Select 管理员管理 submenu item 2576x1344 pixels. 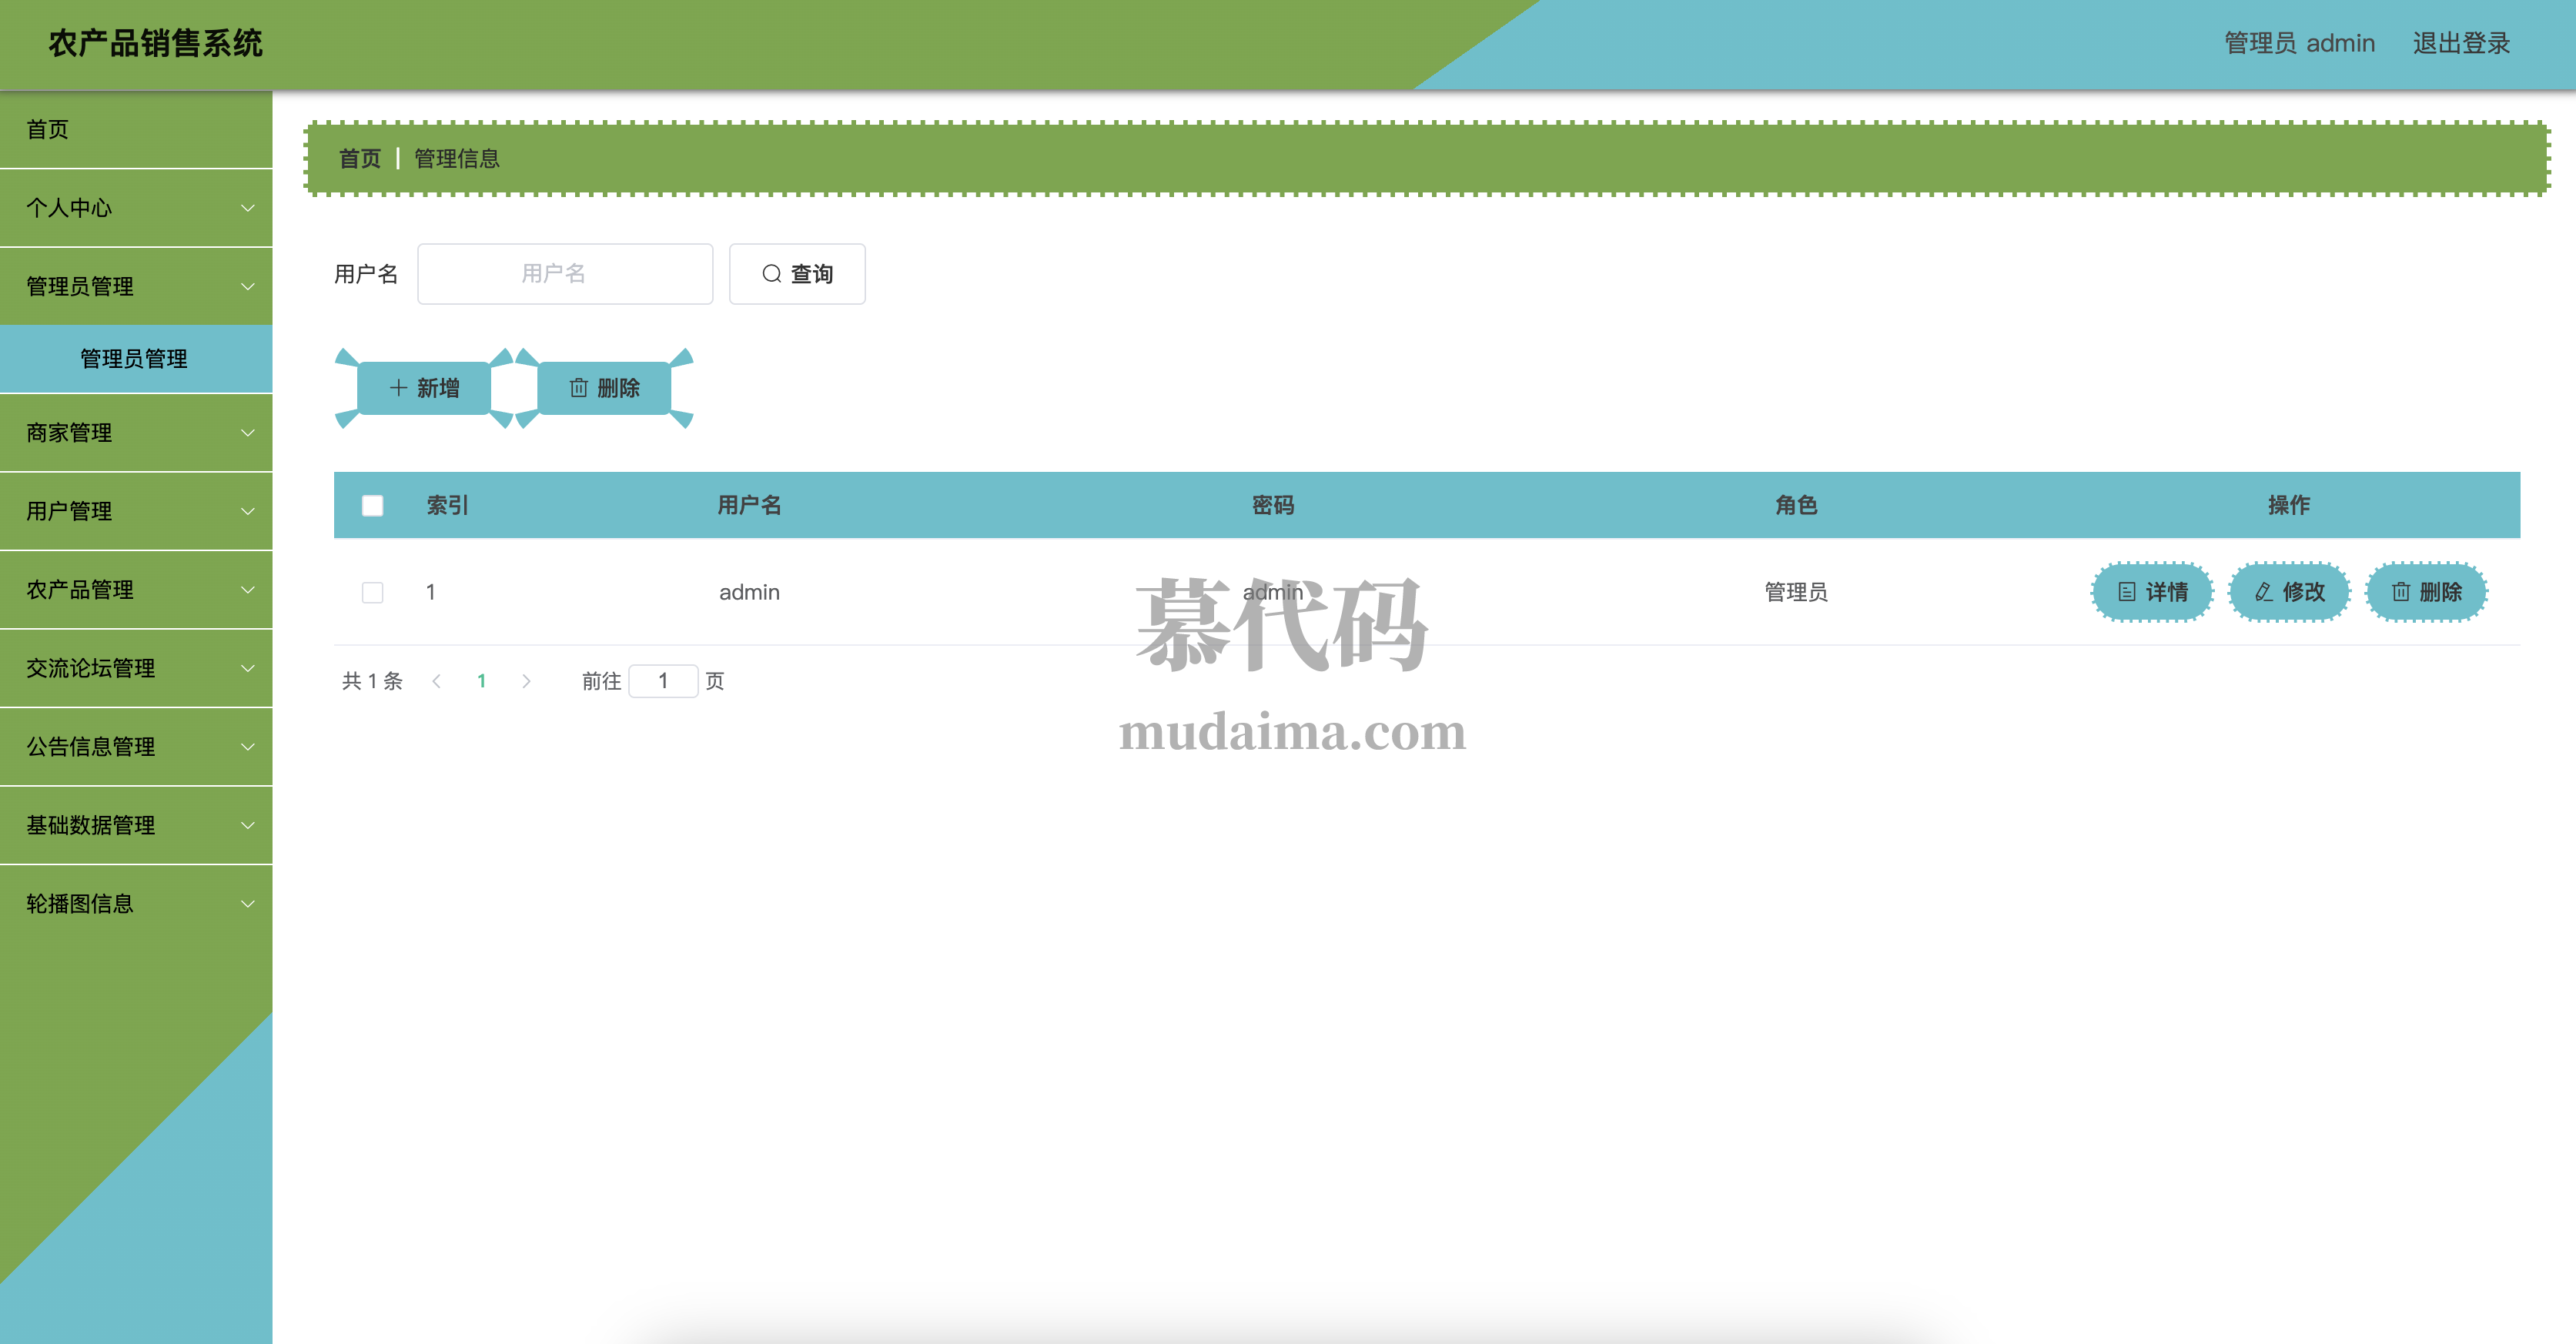click(x=134, y=359)
